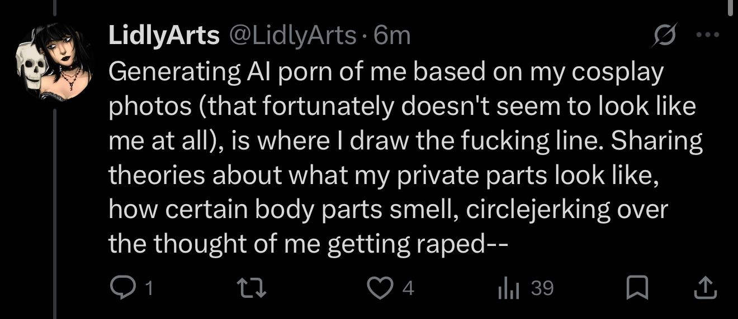Screen dimensions: 738x319
Task: Open the post by clicking its text
Action: pyautogui.click(x=391, y=157)
